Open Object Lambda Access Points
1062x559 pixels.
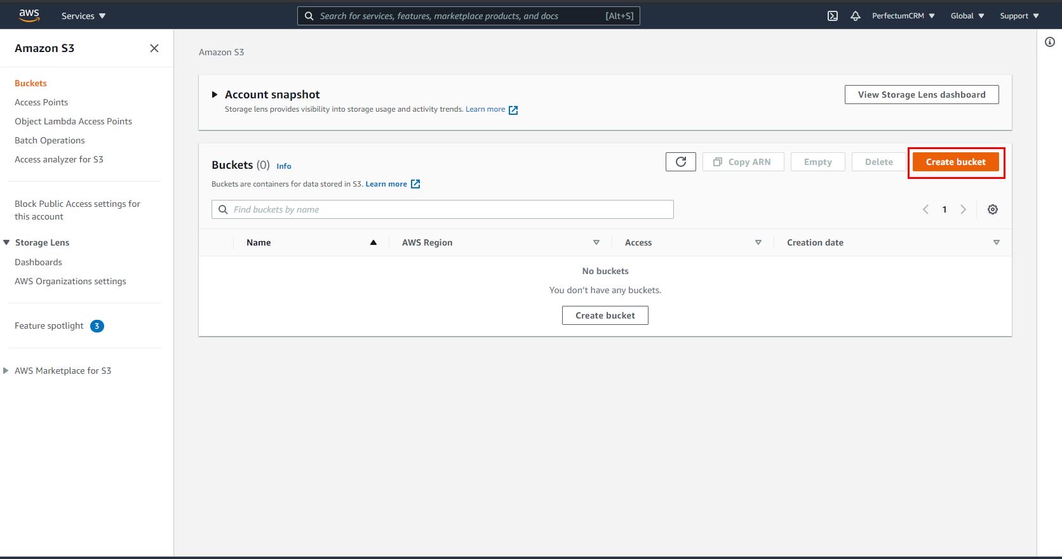73,121
